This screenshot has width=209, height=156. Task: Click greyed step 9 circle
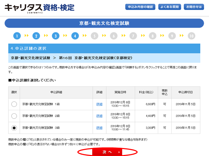(172, 36)
